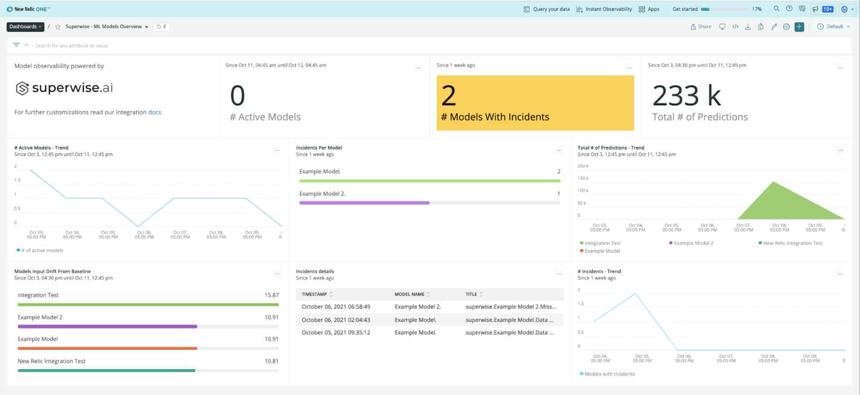The image size is (860, 395).
Task: Click the yellow Models With Incidents billboard
Action: 535,103
